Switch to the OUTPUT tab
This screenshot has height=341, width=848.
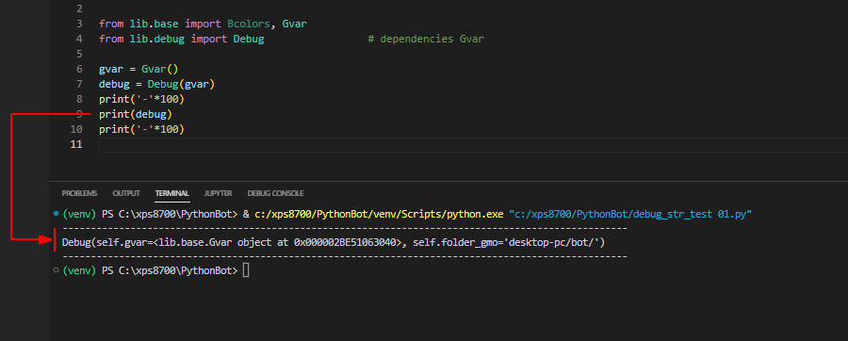click(126, 193)
